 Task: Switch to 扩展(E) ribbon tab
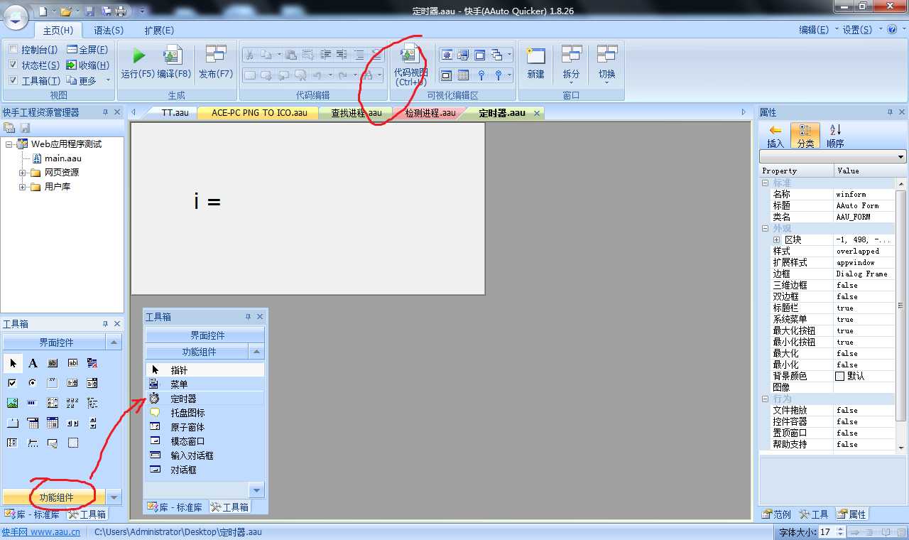coord(159,31)
